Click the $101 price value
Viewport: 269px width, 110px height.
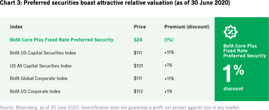click(x=138, y=66)
